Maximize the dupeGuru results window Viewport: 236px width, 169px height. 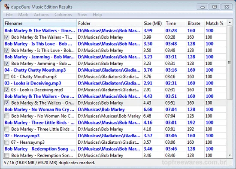click(215, 7)
